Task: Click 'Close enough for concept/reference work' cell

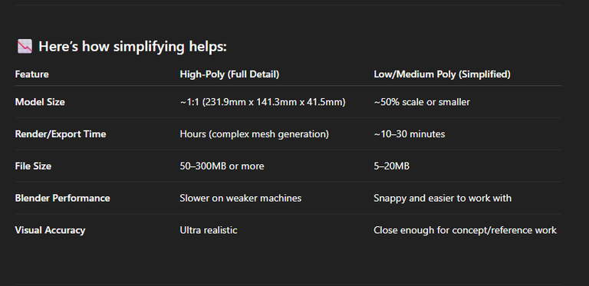Action: click(465, 230)
